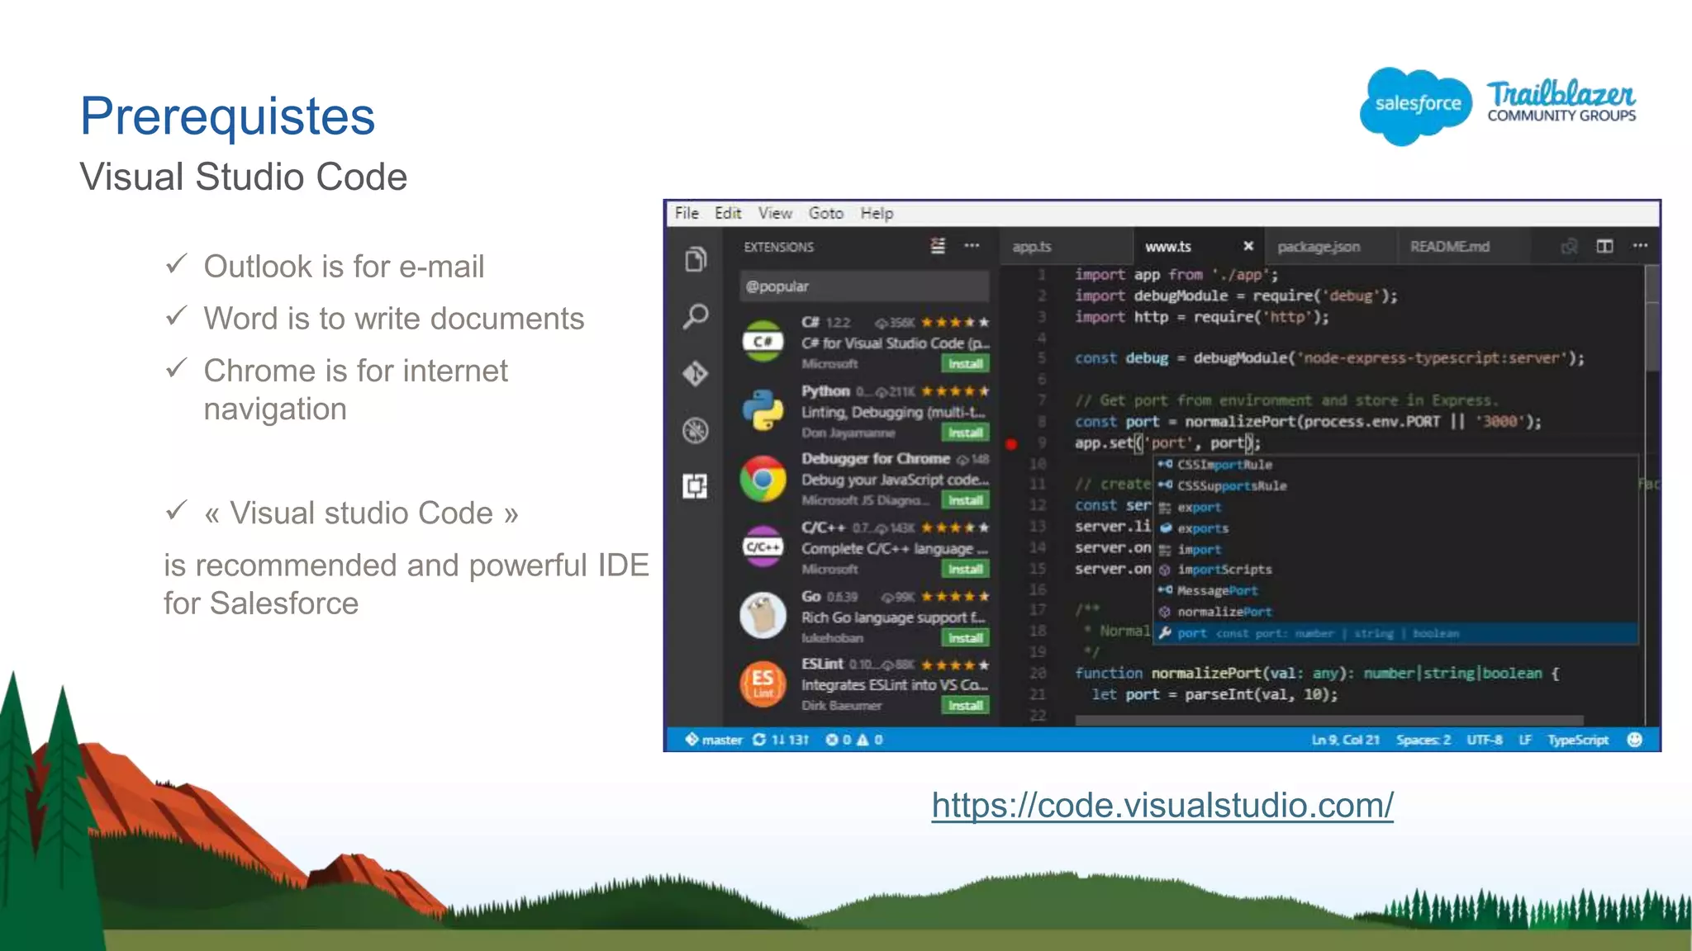1692x951 pixels.
Task: Open the Debug icon in activity bar
Action: click(x=696, y=430)
